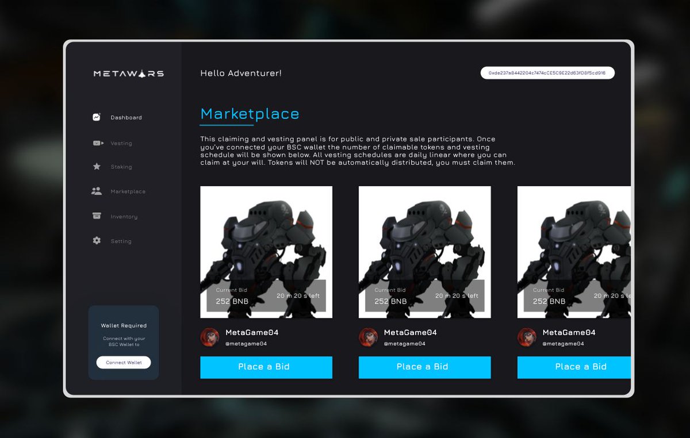This screenshot has height=438, width=690.
Task: Click the METAWARS logo
Action: (129, 74)
